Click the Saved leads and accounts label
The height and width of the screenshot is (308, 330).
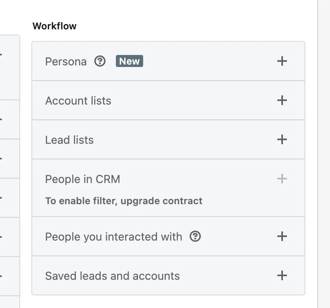pyautogui.click(x=112, y=276)
